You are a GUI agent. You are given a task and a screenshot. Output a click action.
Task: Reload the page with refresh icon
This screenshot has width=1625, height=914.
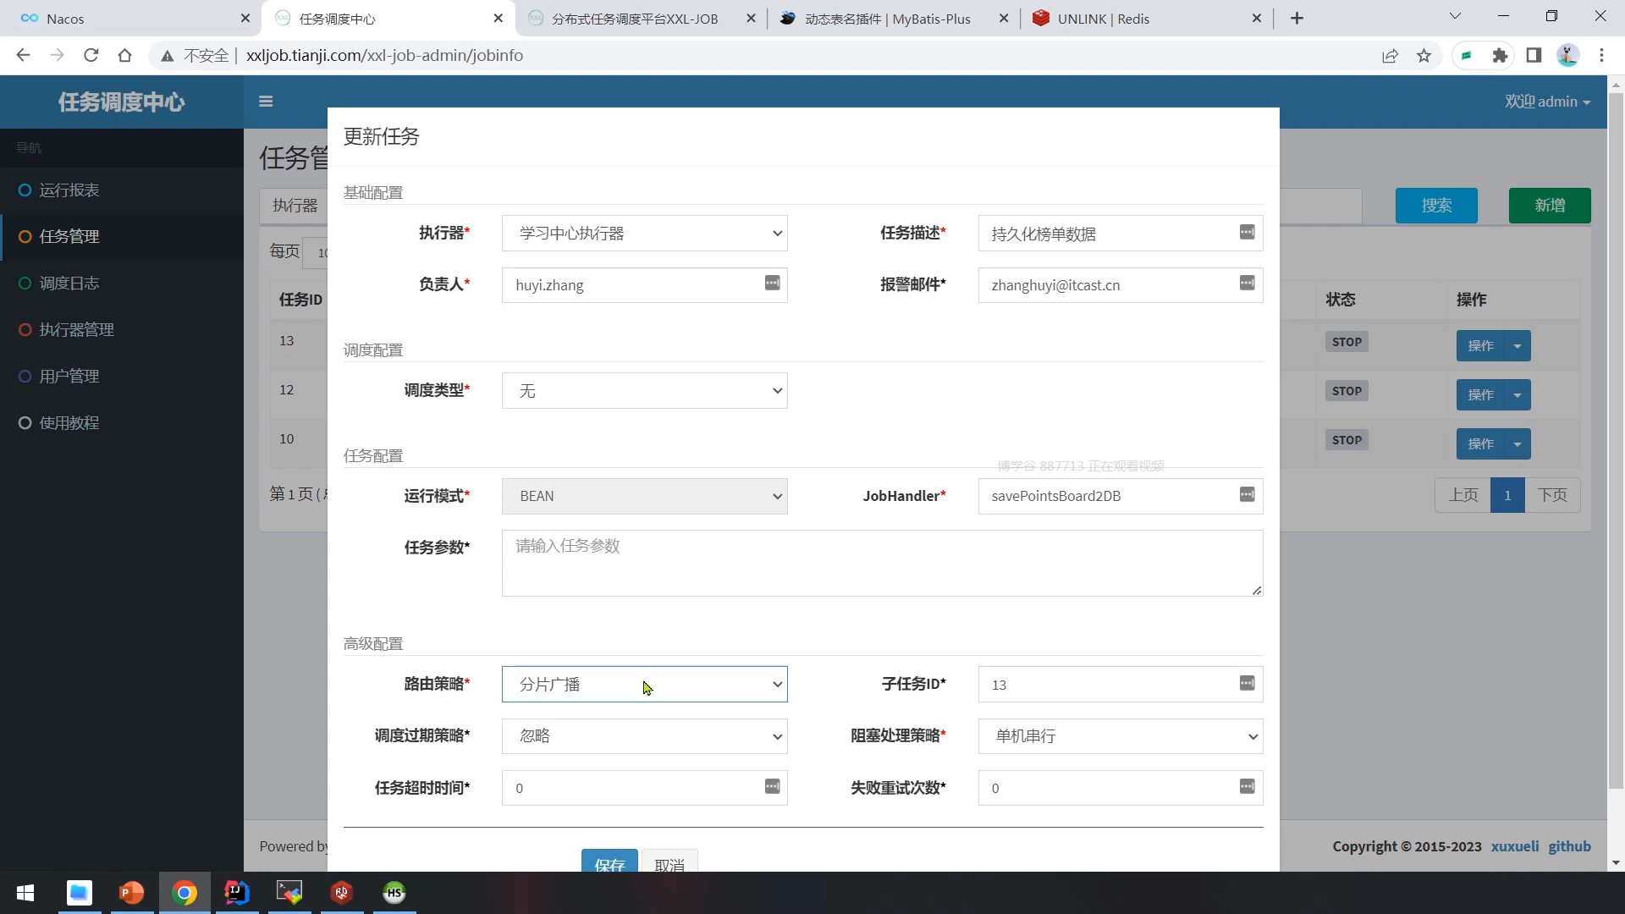pos(91,56)
